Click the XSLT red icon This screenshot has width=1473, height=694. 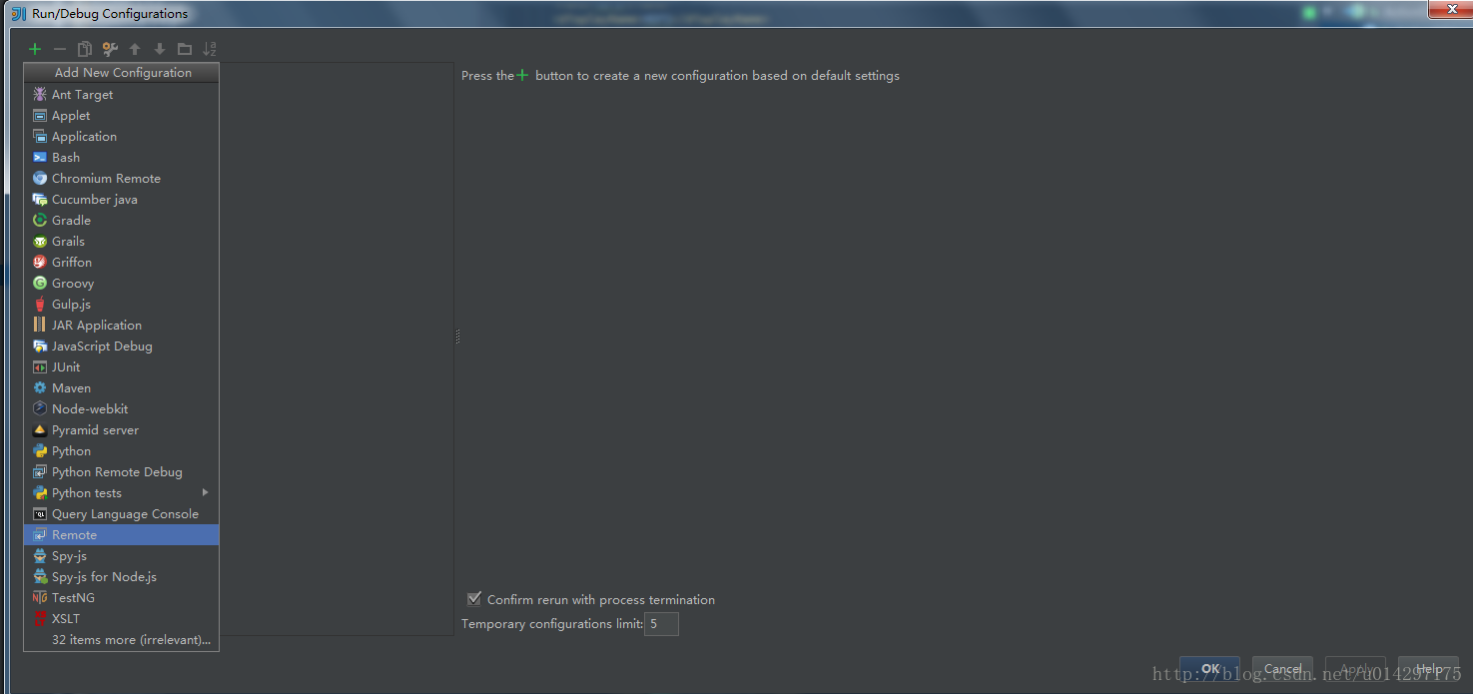(40, 619)
